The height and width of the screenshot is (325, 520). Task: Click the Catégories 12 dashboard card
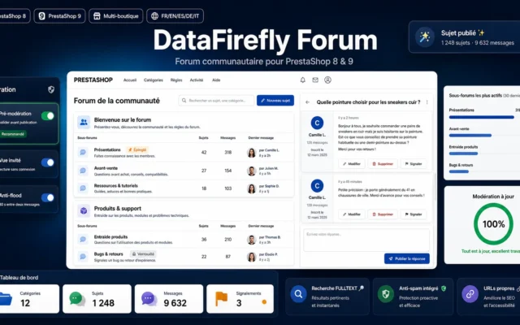click(29, 299)
